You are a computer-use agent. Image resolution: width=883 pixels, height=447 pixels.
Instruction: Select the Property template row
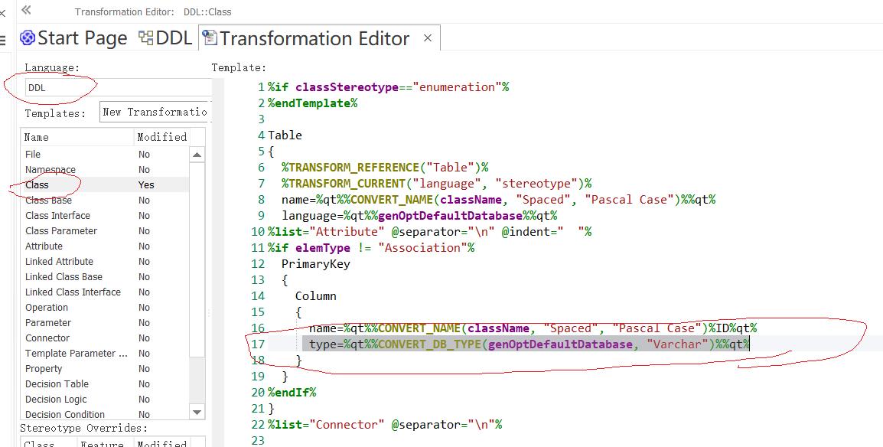point(105,369)
